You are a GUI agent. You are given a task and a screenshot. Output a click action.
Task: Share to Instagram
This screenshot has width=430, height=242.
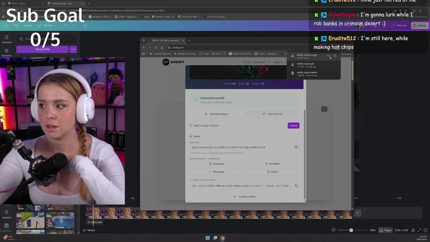click(x=216, y=164)
